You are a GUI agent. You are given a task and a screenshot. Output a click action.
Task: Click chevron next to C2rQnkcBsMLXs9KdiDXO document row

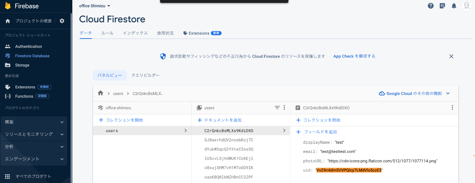click(x=284, y=131)
